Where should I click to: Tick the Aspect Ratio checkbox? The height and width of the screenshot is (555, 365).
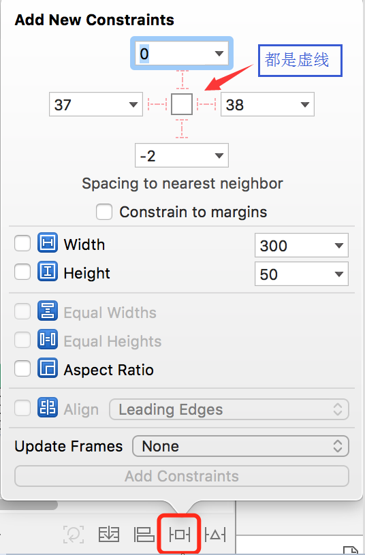22,368
